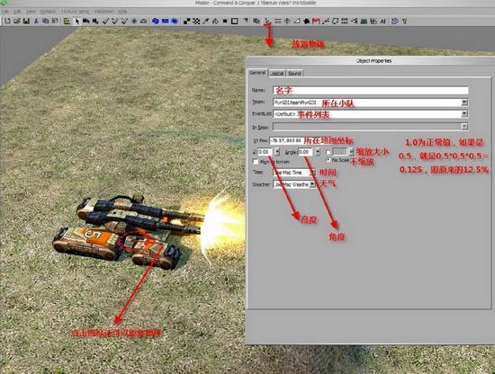
Task: Click the Open file toolbar icon
Action: pos(17,22)
